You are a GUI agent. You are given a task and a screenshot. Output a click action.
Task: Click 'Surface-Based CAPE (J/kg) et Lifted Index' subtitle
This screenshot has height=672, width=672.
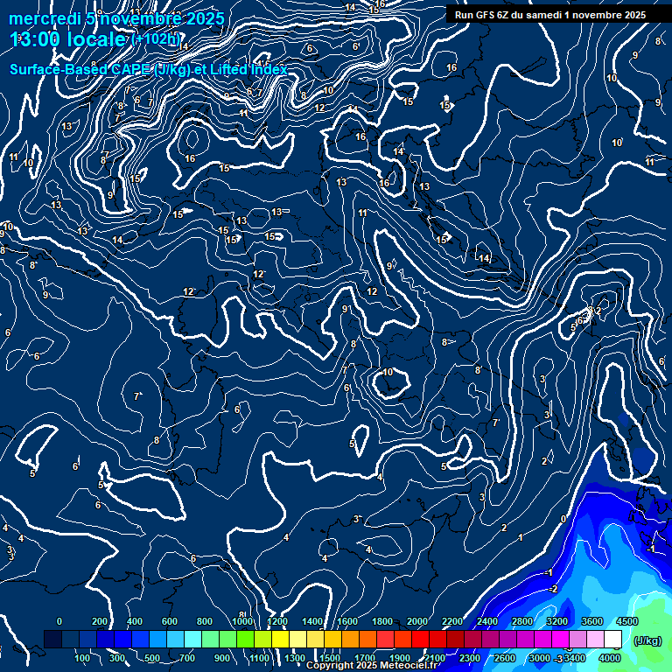coord(148,69)
